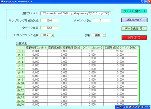This screenshot has height=109, width=151.
Task: Open the IME tools toolbox icon
Action: 133,107
